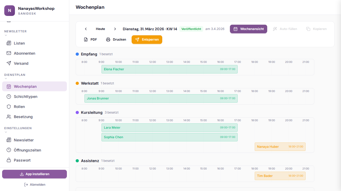Click the Versand paper plane icon
This screenshot has width=341, height=191.
9,63
